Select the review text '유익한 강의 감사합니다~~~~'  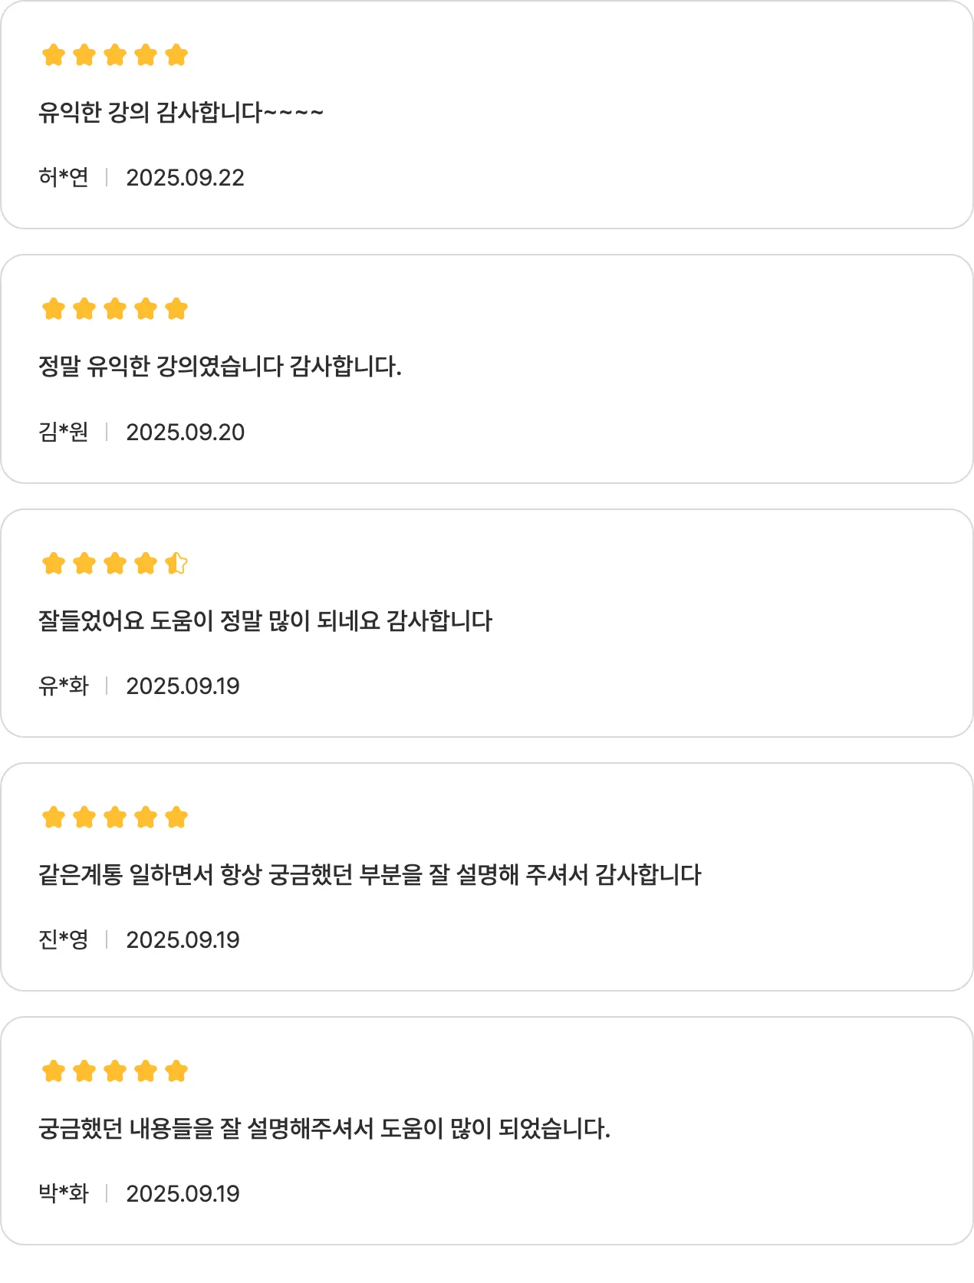(x=181, y=113)
